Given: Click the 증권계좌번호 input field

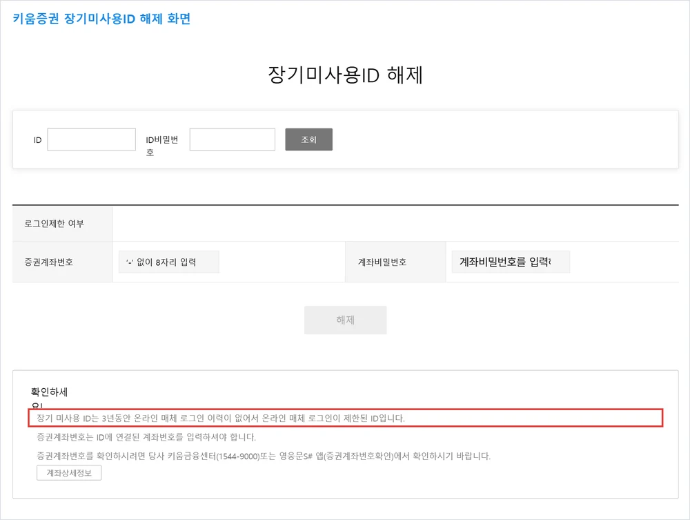Looking at the screenshot, I should click(169, 262).
